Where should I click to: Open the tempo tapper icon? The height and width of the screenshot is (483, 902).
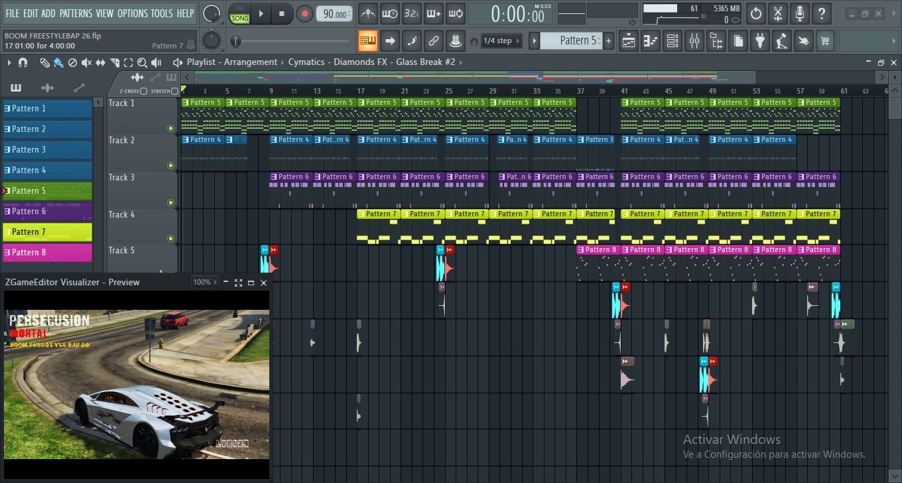(x=781, y=41)
